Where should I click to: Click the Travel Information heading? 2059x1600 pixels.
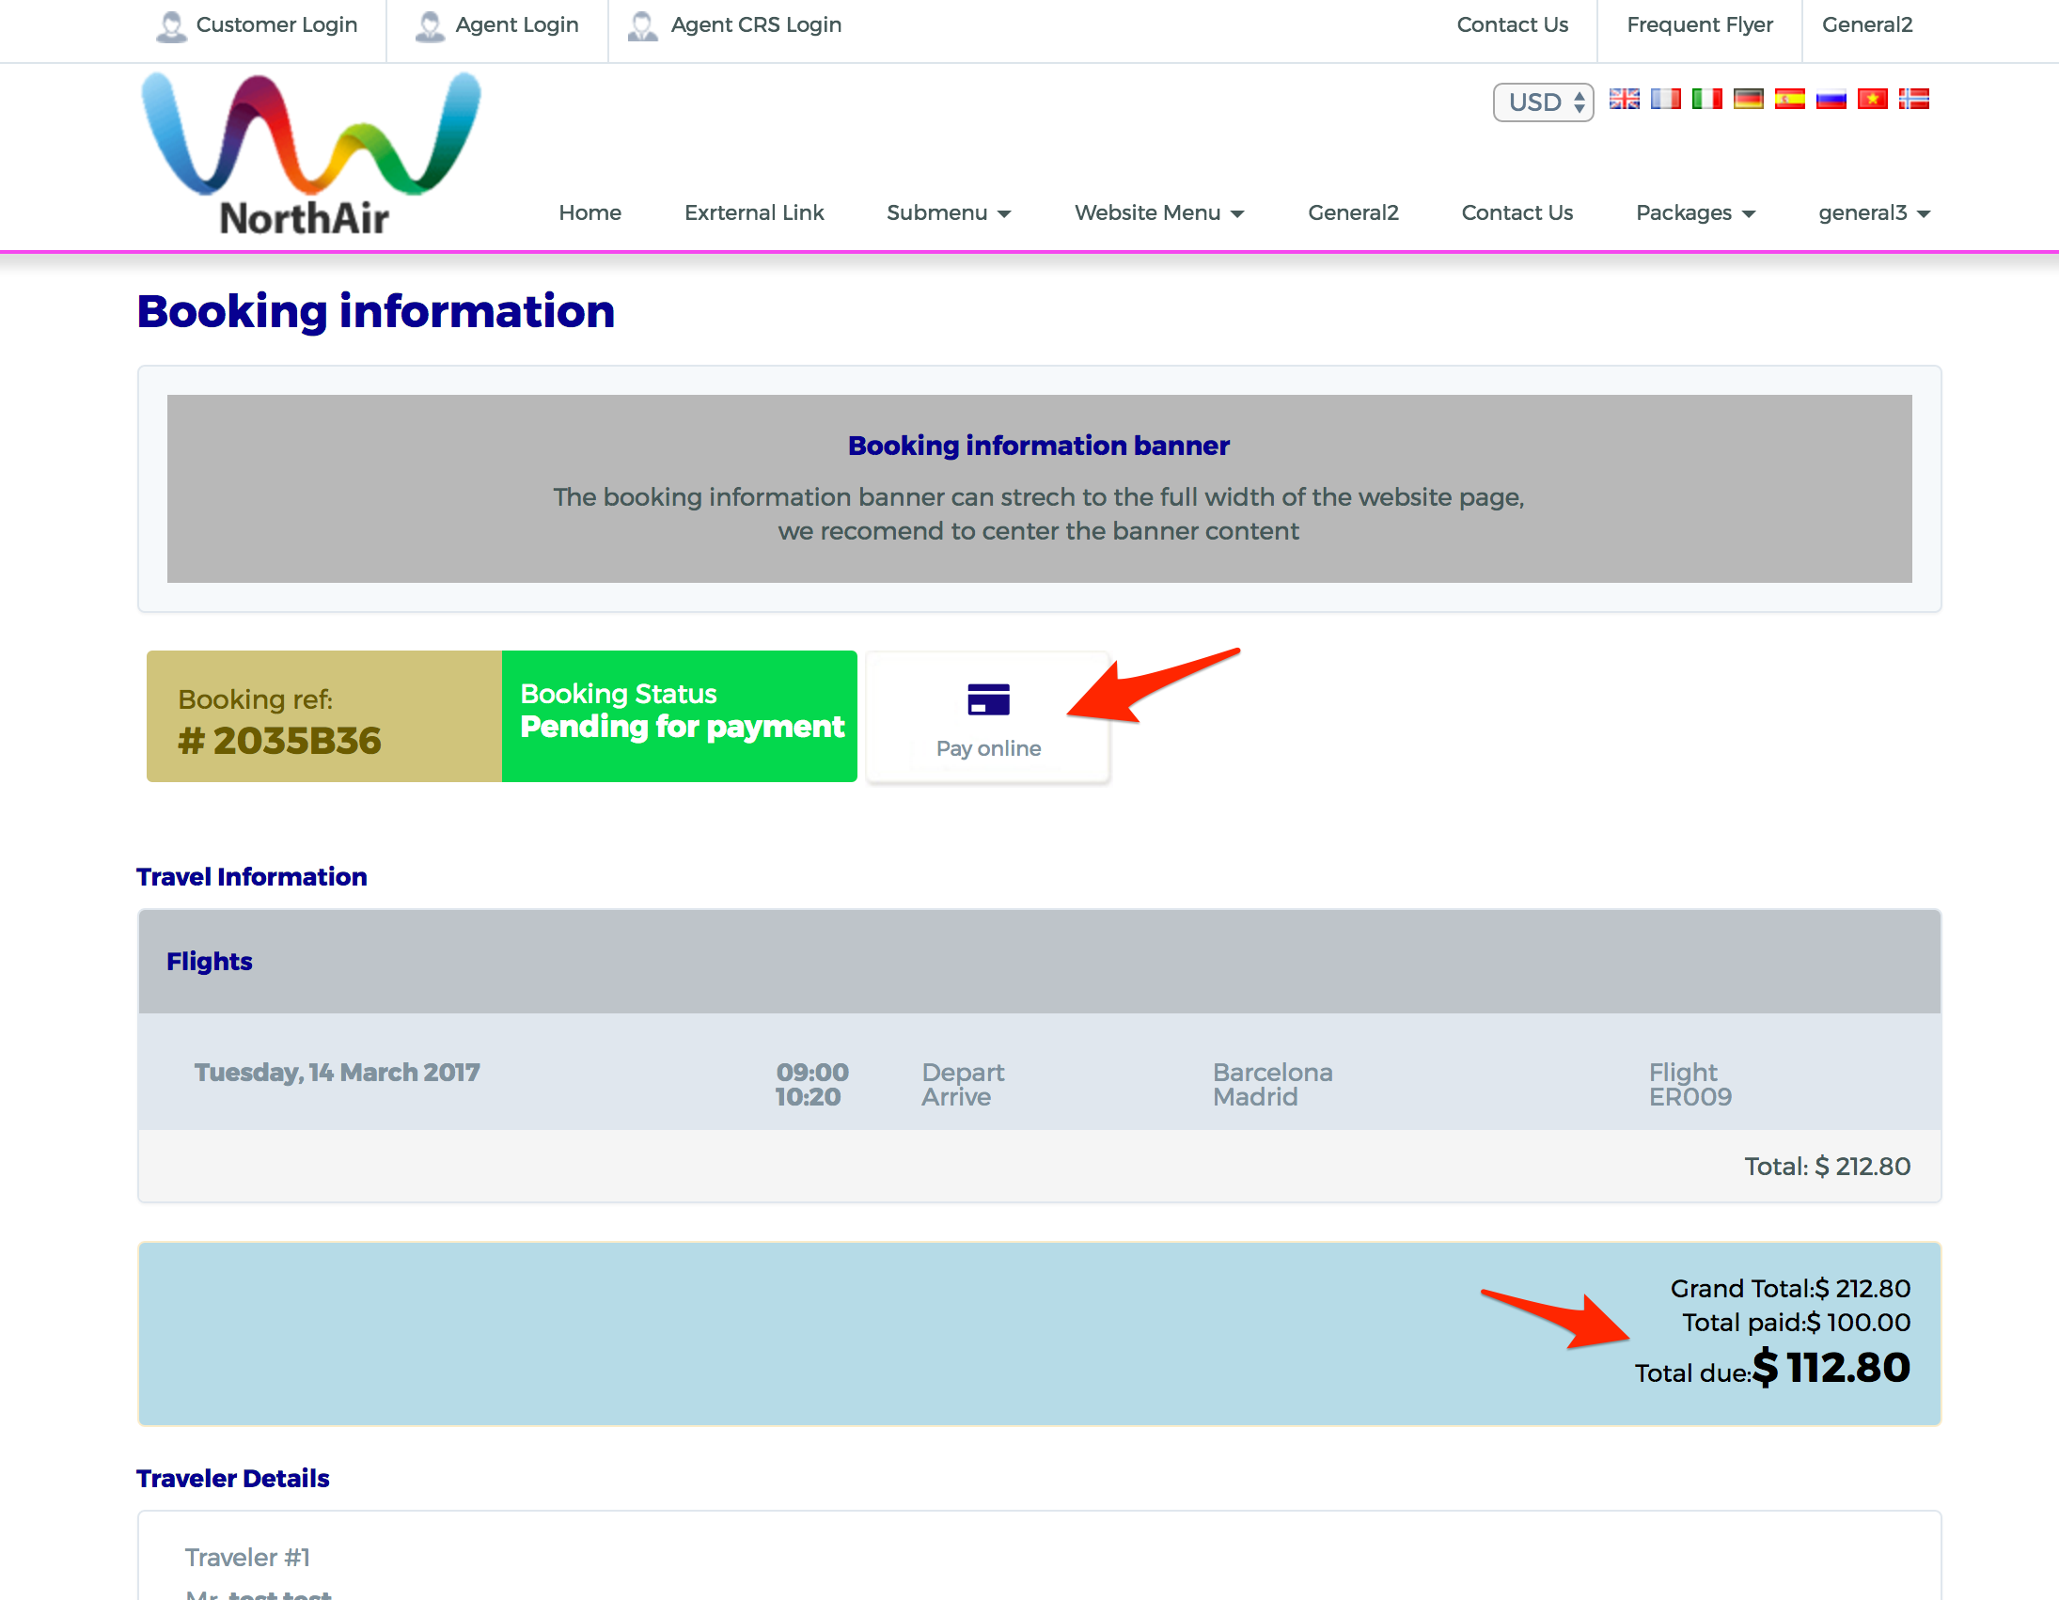pyautogui.click(x=252, y=877)
